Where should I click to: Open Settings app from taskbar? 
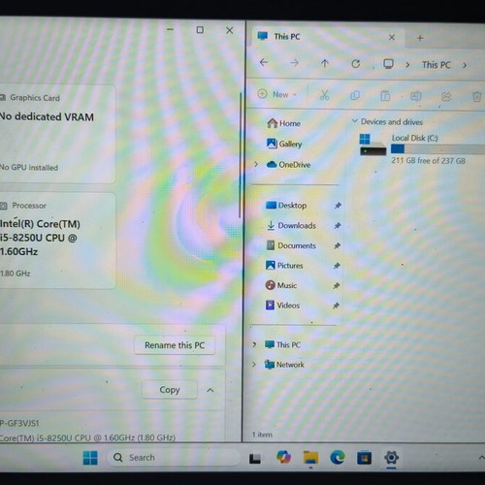click(391, 458)
